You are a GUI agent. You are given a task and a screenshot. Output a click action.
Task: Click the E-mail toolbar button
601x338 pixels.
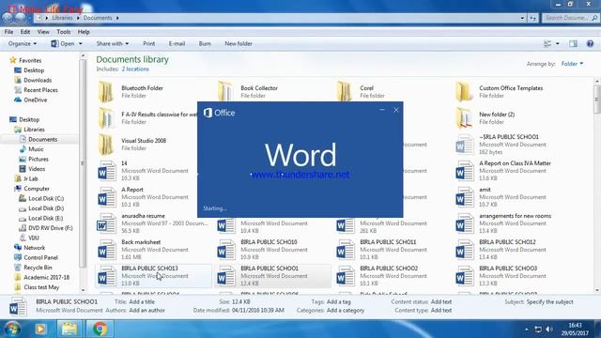[177, 44]
